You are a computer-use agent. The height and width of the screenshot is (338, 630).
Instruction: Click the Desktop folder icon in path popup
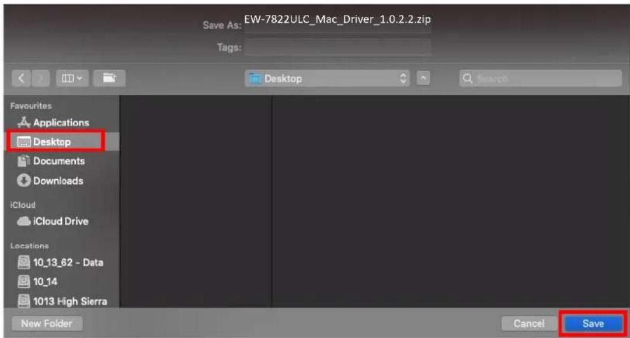tap(255, 78)
